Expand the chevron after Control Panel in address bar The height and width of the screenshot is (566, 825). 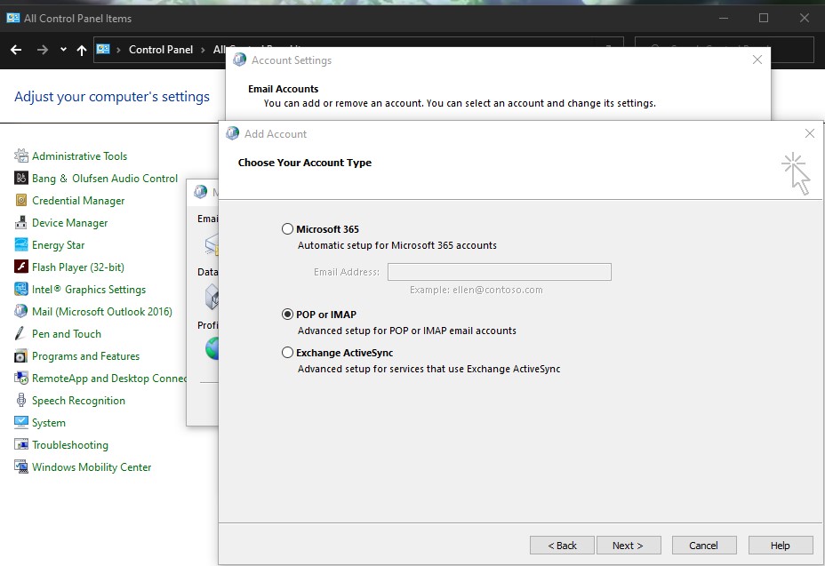[203, 50]
